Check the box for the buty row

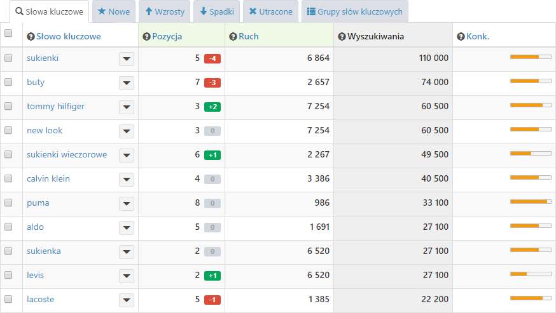tap(8, 82)
